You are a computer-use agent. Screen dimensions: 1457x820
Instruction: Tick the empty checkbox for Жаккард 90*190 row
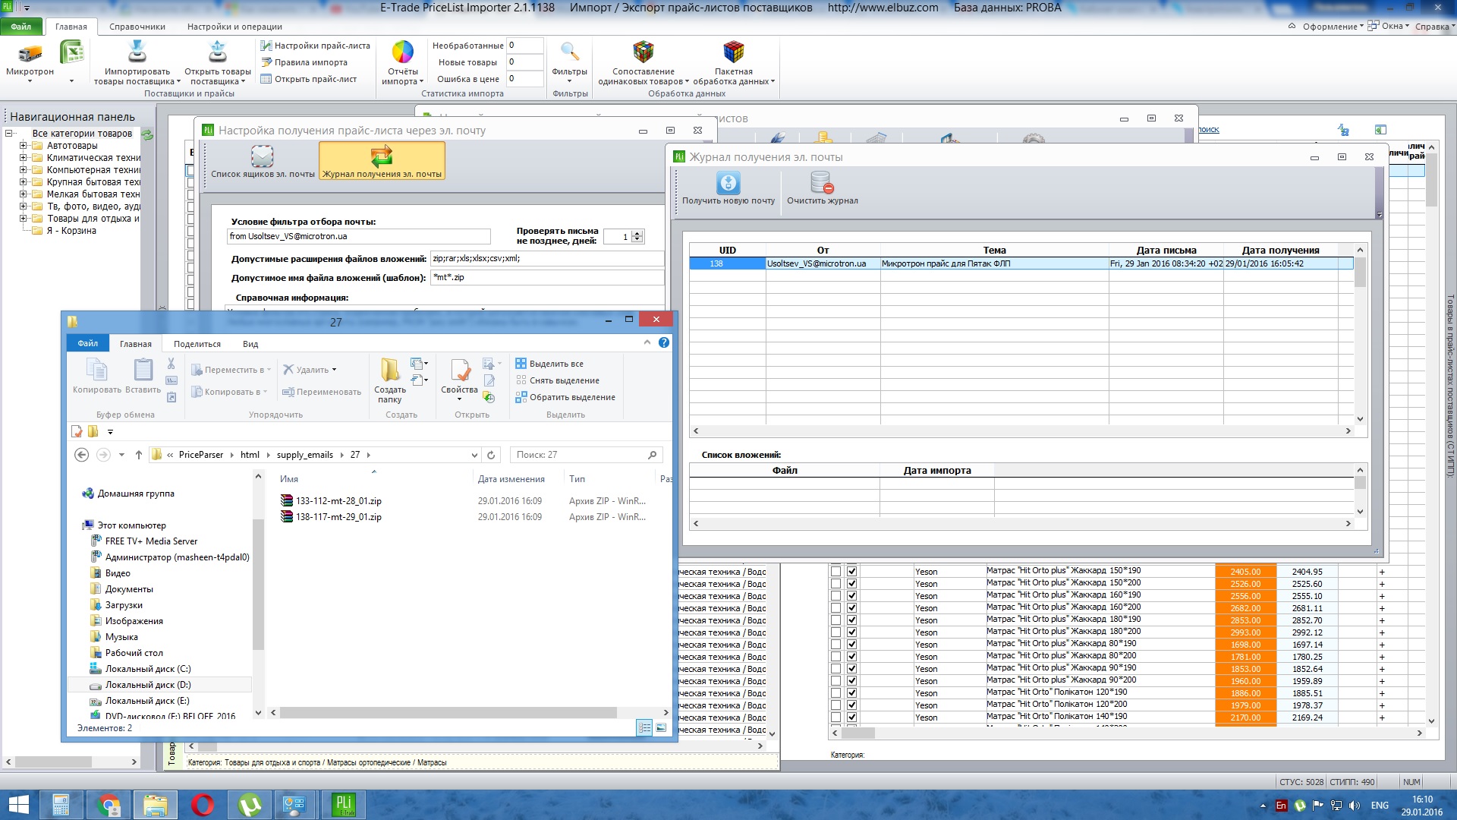(x=835, y=669)
